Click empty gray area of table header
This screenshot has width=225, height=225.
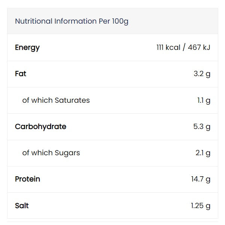pos(176,21)
